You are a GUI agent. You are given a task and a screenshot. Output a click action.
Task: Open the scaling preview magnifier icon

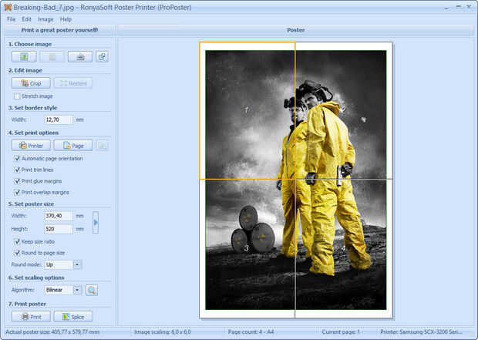92,290
